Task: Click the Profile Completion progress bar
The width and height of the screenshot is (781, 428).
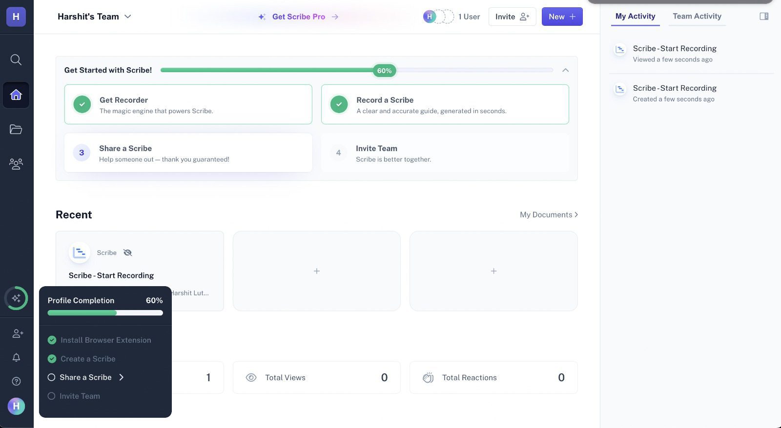Action: [105, 313]
